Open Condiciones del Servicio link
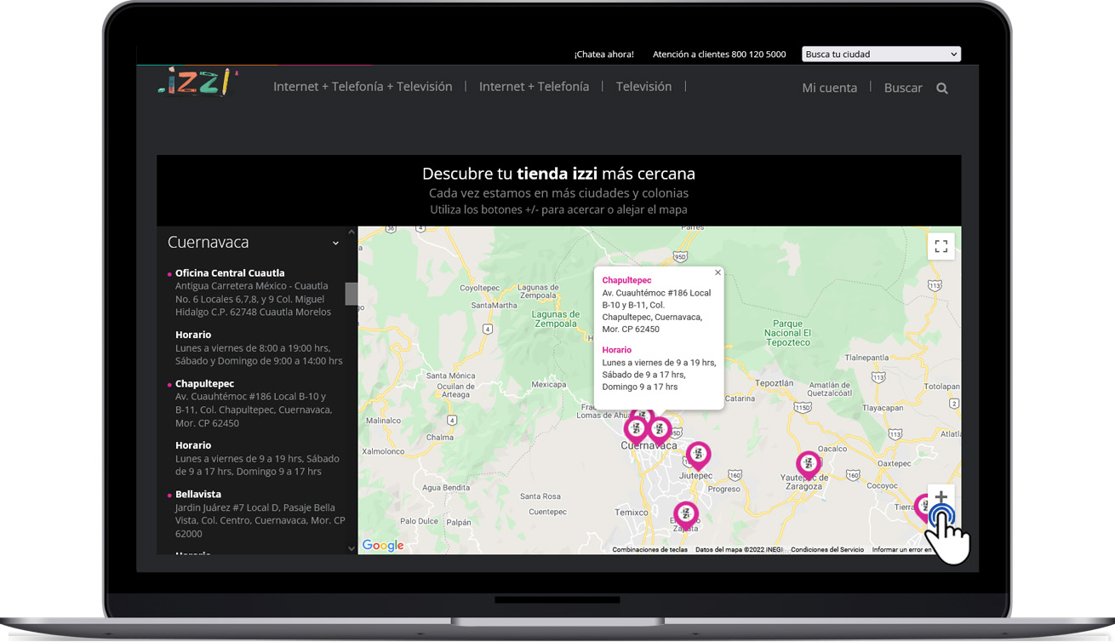Screen dimensions: 1115x642 (827, 550)
